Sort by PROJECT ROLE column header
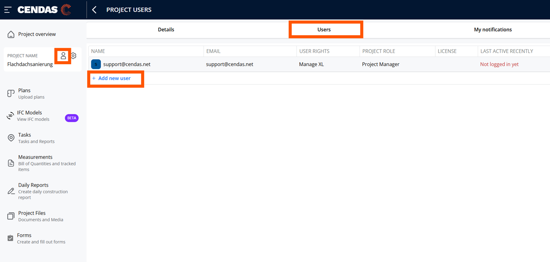The image size is (550, 262). click(x=379, y=51)
